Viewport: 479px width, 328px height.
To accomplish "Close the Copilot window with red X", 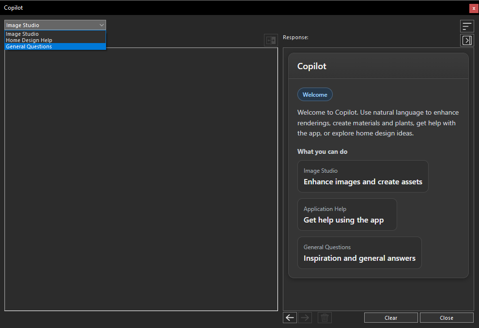I will [x=474, y=8].
